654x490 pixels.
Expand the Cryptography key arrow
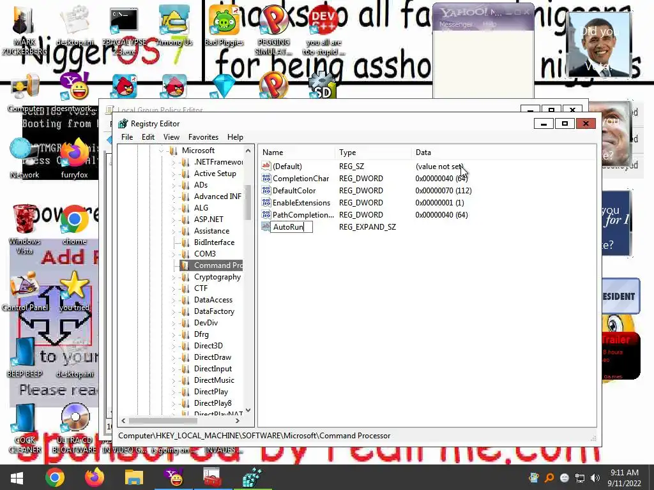point(174,277)
